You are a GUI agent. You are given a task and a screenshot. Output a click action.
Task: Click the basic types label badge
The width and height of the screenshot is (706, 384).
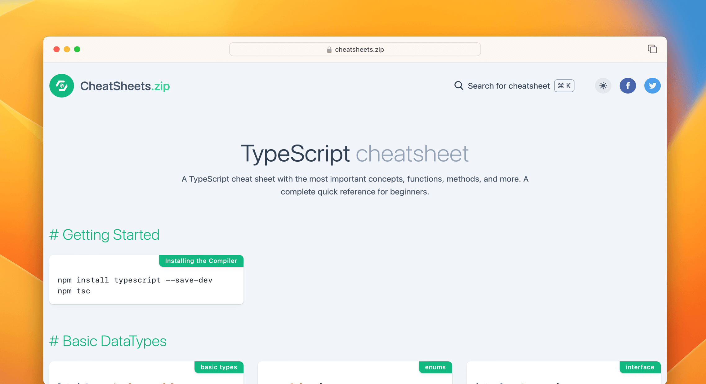pyautogui.click(x=219, y=367)
